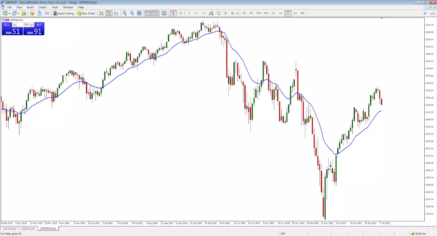
Task: Decrease trade volume with down stepper
Action: tap(14, 24)
